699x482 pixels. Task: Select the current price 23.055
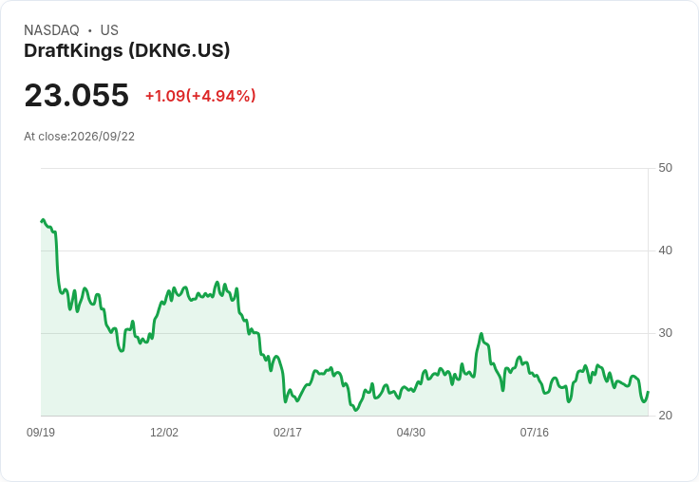point(77,95)
